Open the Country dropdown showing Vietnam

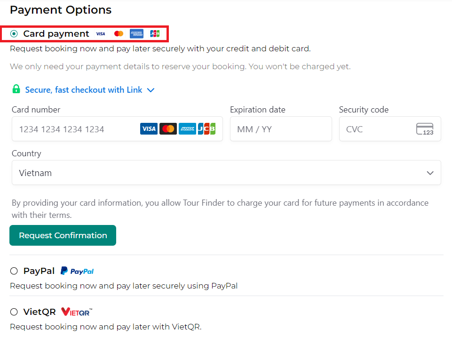coord(226,173)
